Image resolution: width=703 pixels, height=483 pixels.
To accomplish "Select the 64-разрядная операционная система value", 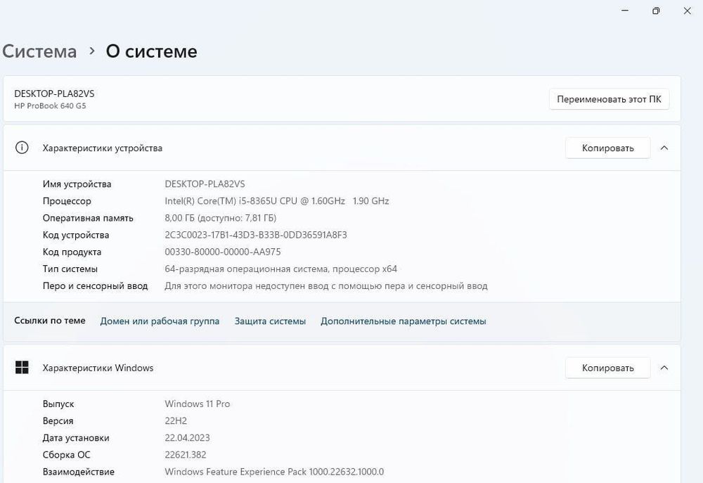I will pyautogui.click(x=280, y=269).
